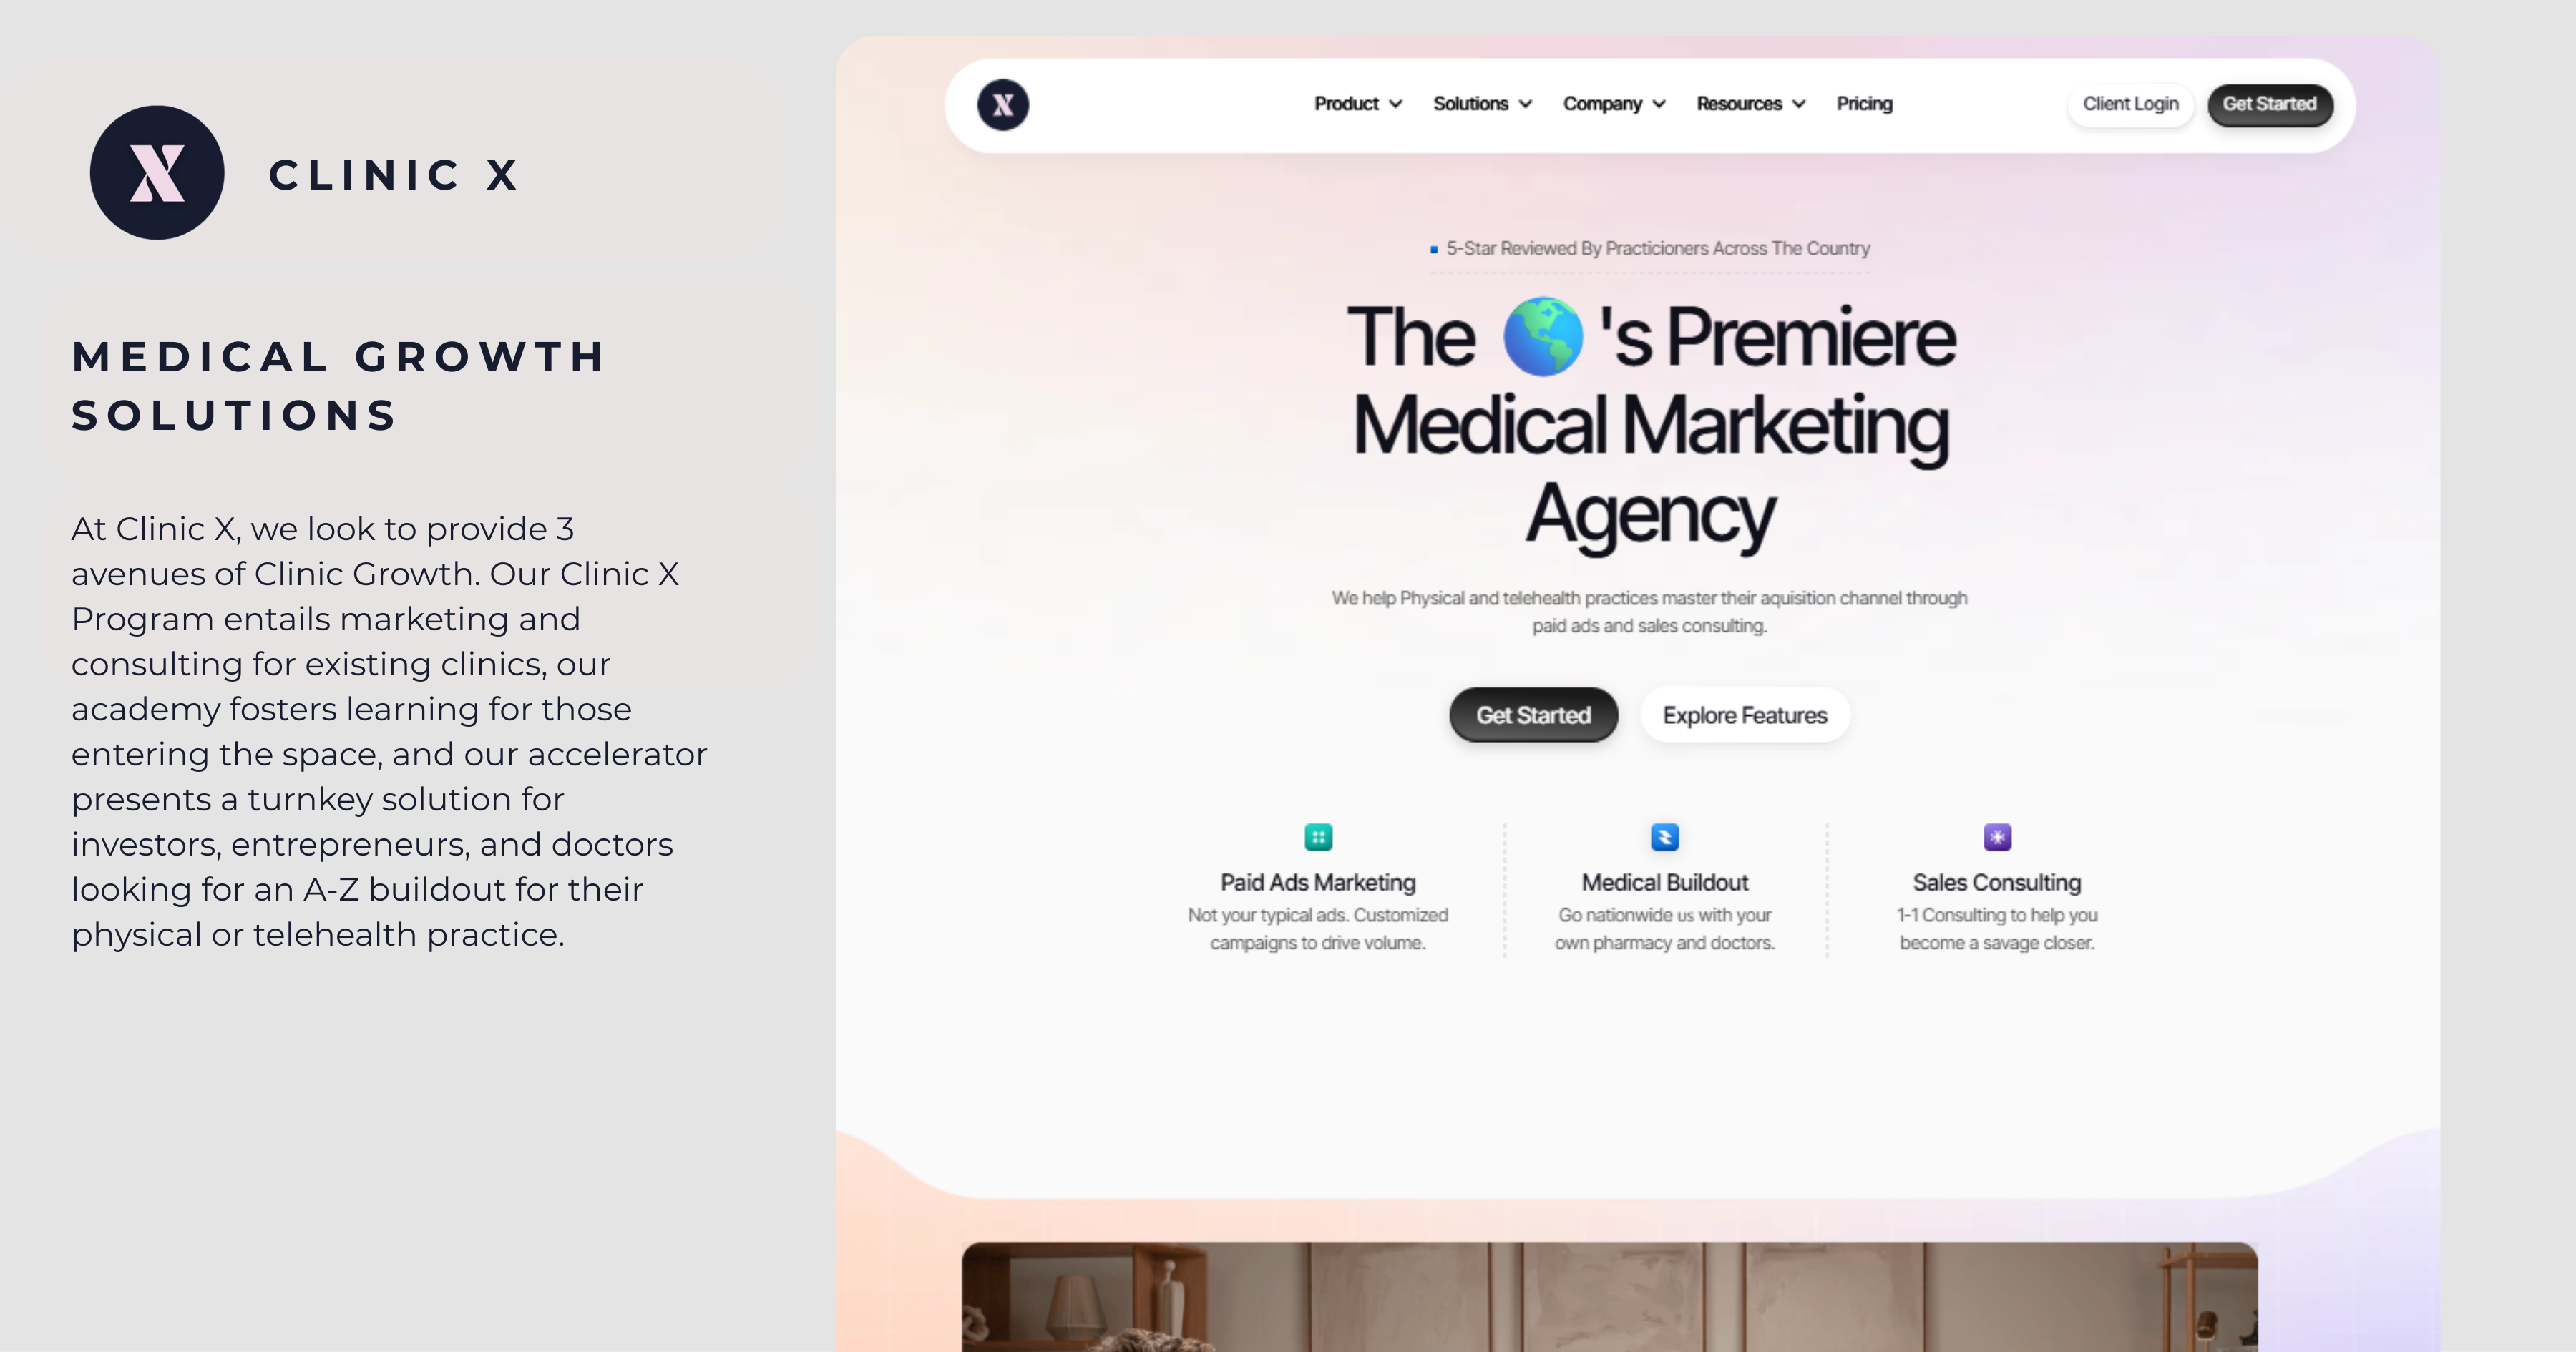Click the Explore Features button
The width and height of the screenshot is (2576, 1352).
point(1744,715)
